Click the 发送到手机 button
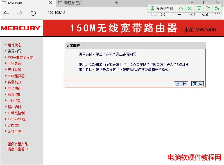The height and width of the screenshot is (165, 224). click(x=162, y=8)
